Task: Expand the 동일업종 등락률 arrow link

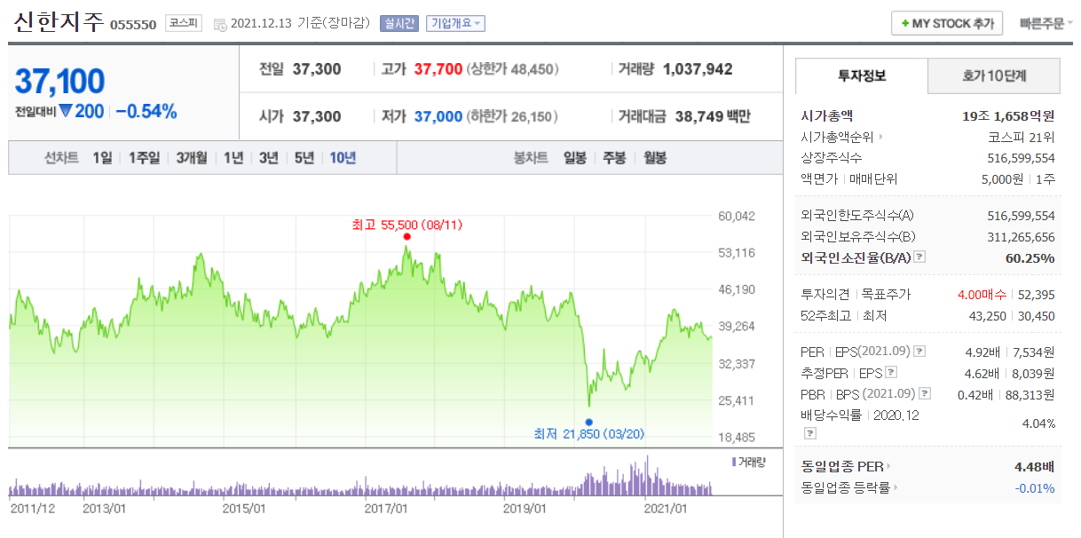Action: (x=896, y=487)
